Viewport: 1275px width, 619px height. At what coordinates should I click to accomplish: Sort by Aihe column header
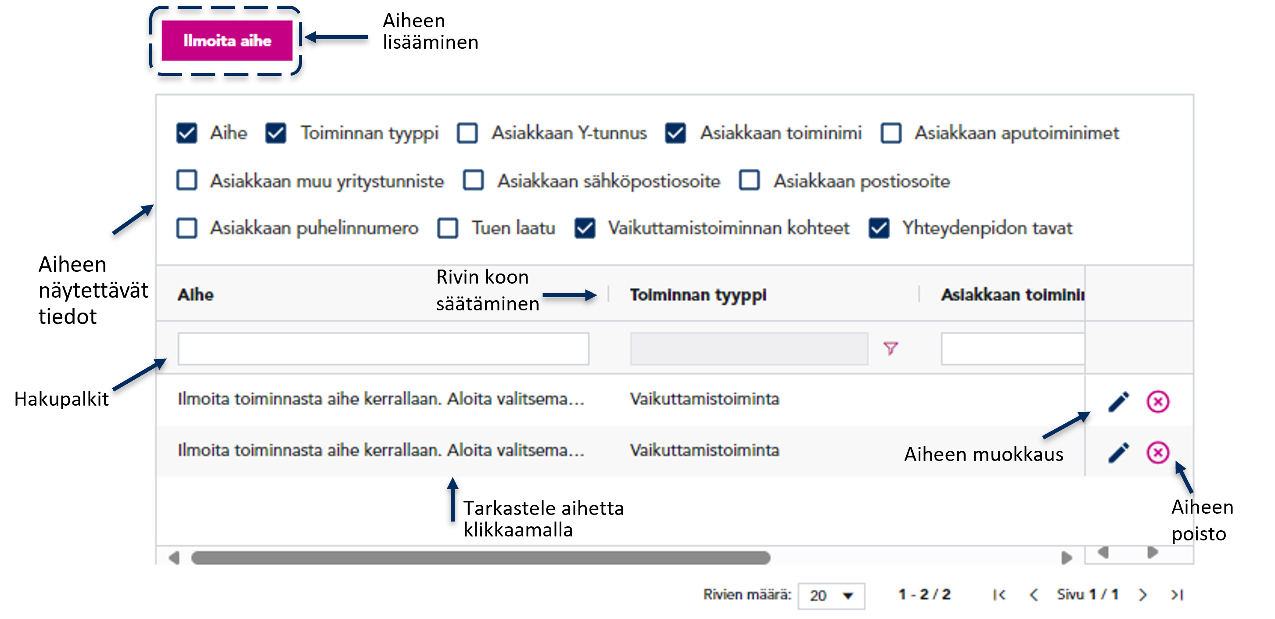(x=195, y=295)
